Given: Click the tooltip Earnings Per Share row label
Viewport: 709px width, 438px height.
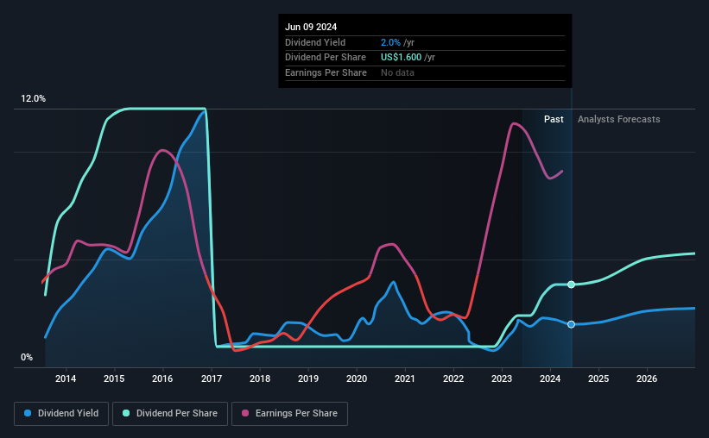Looking at the screenshot, I should tap(326, 72).
